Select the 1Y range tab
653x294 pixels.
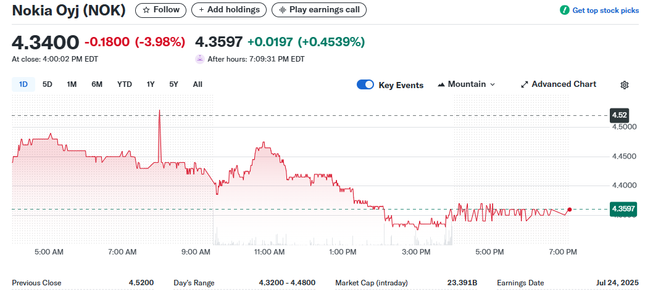click(151, 84)
